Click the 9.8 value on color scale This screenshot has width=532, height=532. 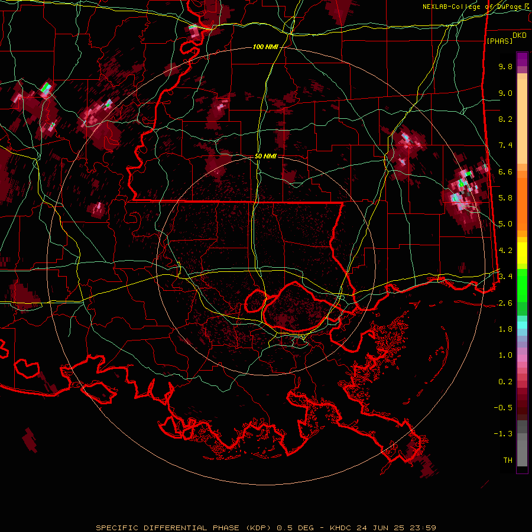(x=505, y=66)
